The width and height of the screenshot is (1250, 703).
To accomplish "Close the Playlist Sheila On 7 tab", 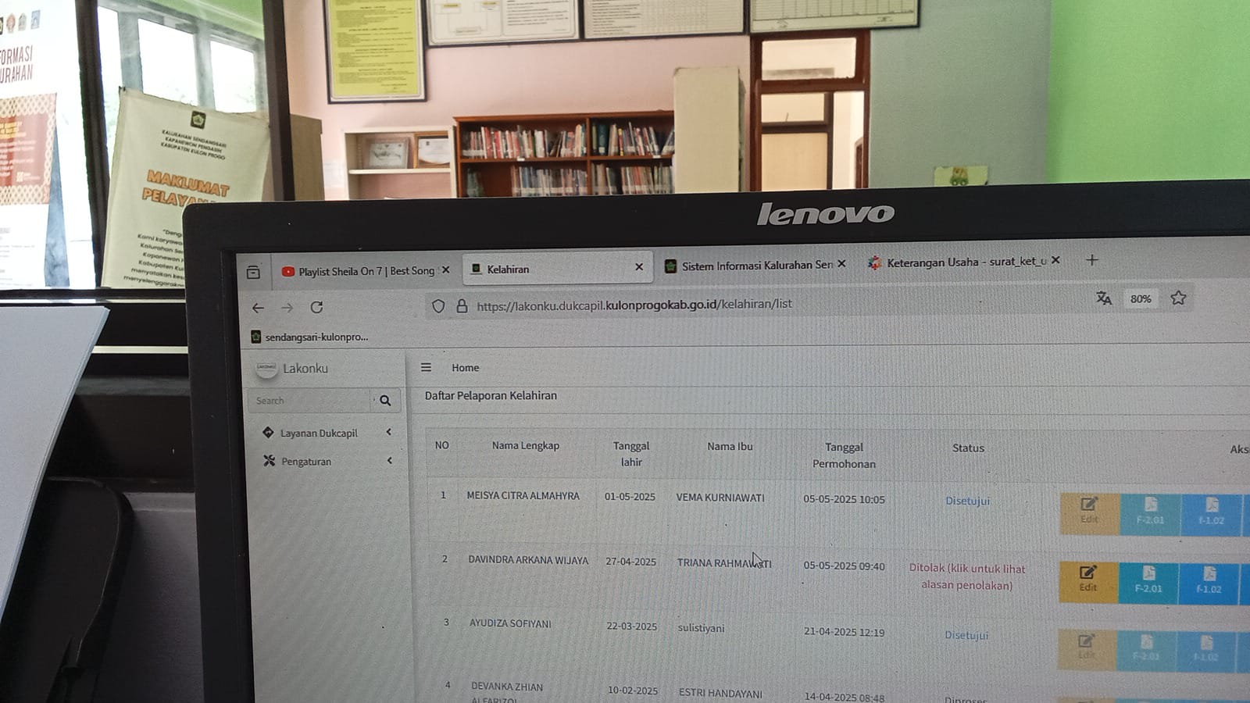I will pyautogui.click(x=446, y=269).
